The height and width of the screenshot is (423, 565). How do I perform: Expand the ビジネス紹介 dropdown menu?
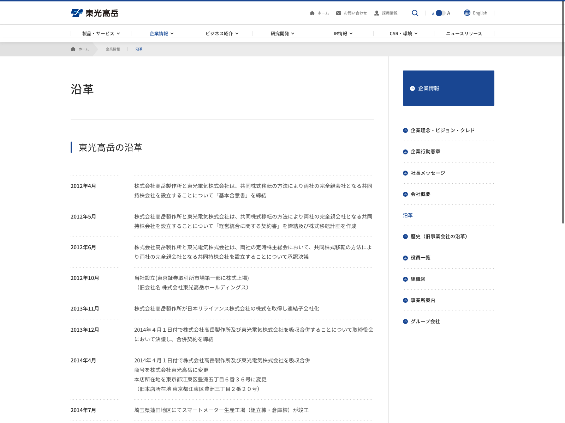tap(222, 33)
